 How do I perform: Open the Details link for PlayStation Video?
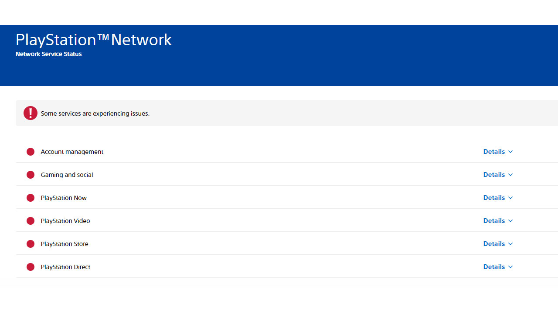coord(494,221)
